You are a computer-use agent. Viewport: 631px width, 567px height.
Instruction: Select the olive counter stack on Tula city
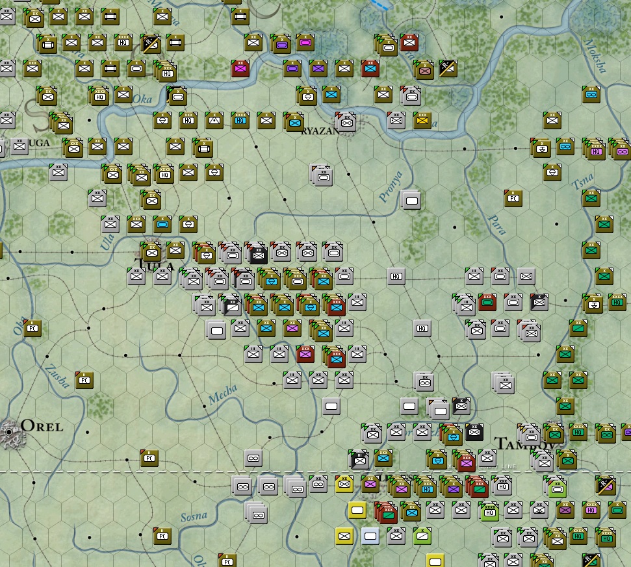(x=151, y=252)
